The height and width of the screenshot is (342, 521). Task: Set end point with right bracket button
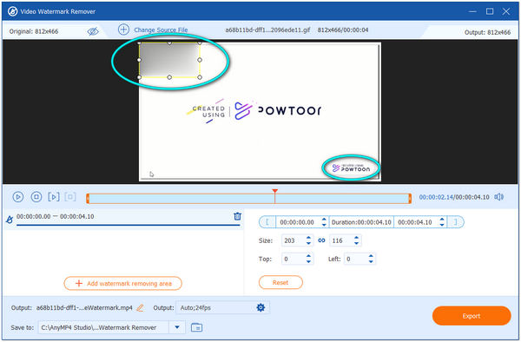[x=456, y=222]
